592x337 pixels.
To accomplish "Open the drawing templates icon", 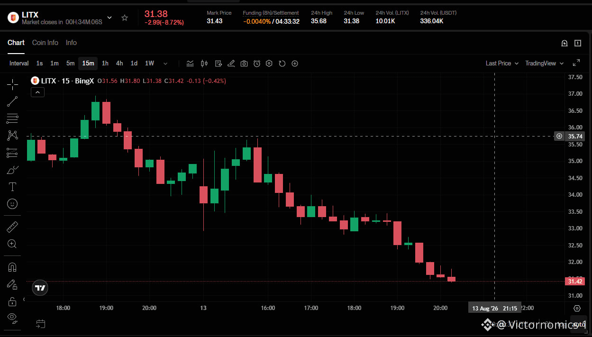I will (219, 64).
